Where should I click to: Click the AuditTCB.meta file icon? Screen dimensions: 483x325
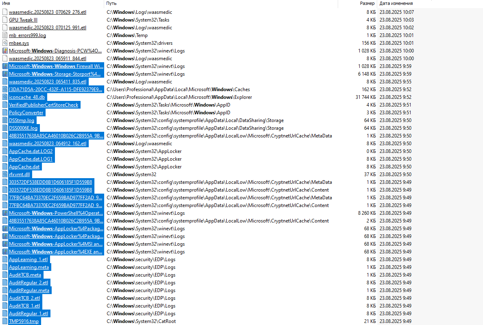4,275
